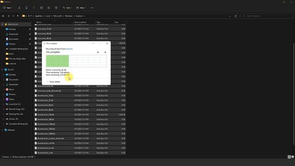Open the View dropdown menu
Viewport: 295px width, 166px height.
click(81, 8)
